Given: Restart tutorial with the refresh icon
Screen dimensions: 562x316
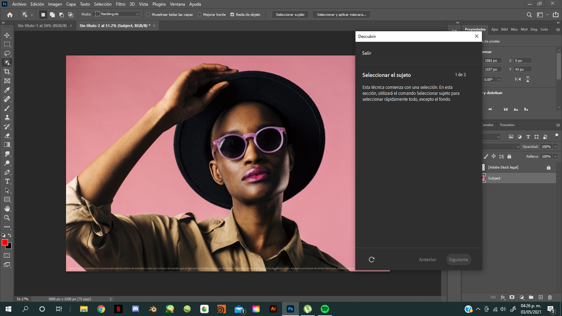Looking at the screenshot, I should point(372,259).
